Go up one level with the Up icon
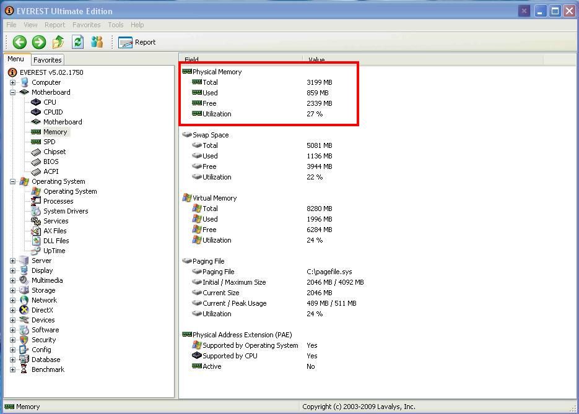Viewport: 579px width, 414px height. (58, 42)
